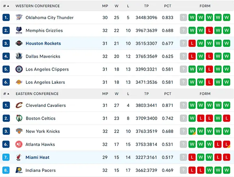The height and width of the screenshot is (177, 234).
Task: Sort Western Conference by PCT column
Action: point(168,6)
